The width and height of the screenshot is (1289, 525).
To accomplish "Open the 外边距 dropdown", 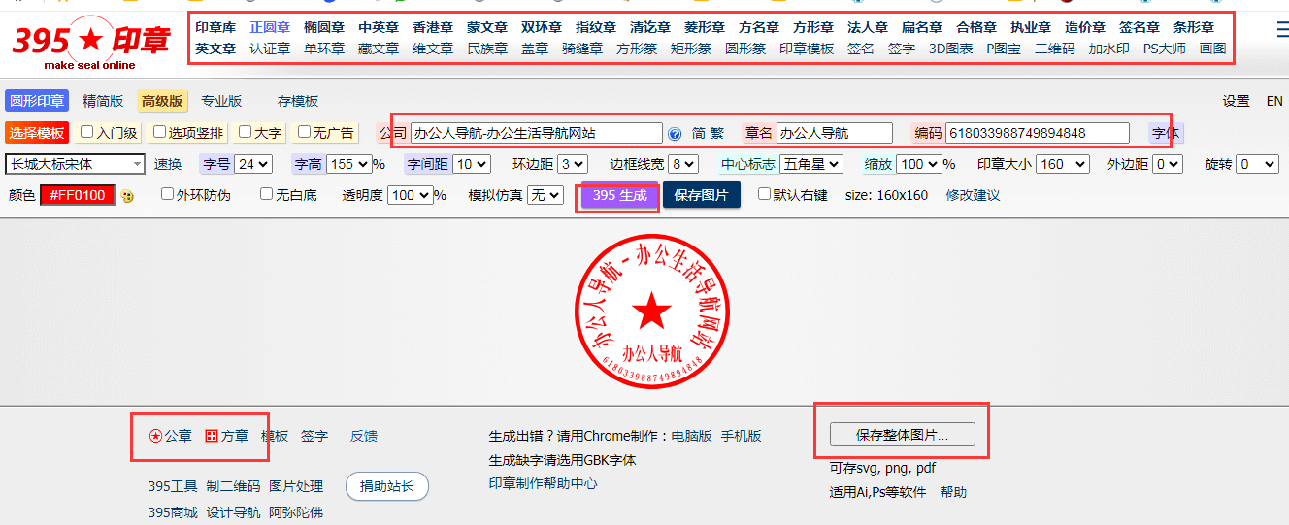I will click(x=1167, y=164).
